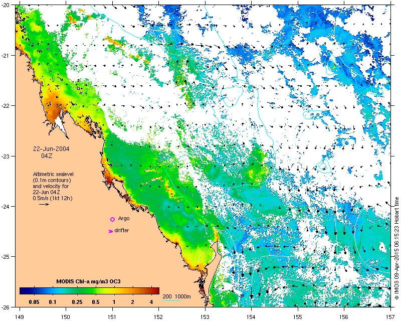Screen dimensions: 401x321
Task: Click the longitude axis label '152'
Action: 158,317
